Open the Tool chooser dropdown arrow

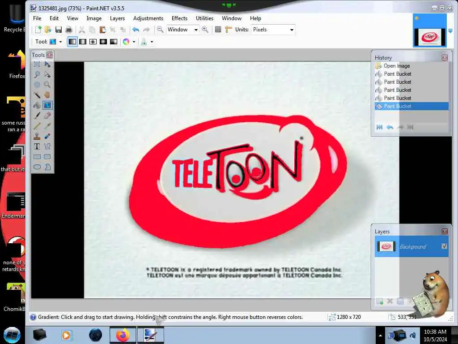point(60,42)
